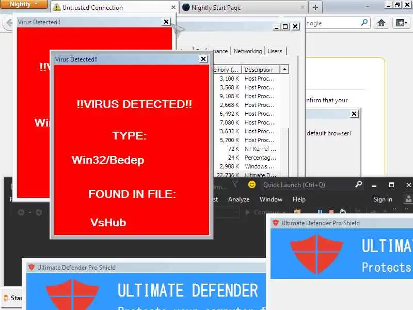This screenshot has width=413, height=310.
Task: Click the yellow smiley feedback icon
Action: (x=252, y=184)
